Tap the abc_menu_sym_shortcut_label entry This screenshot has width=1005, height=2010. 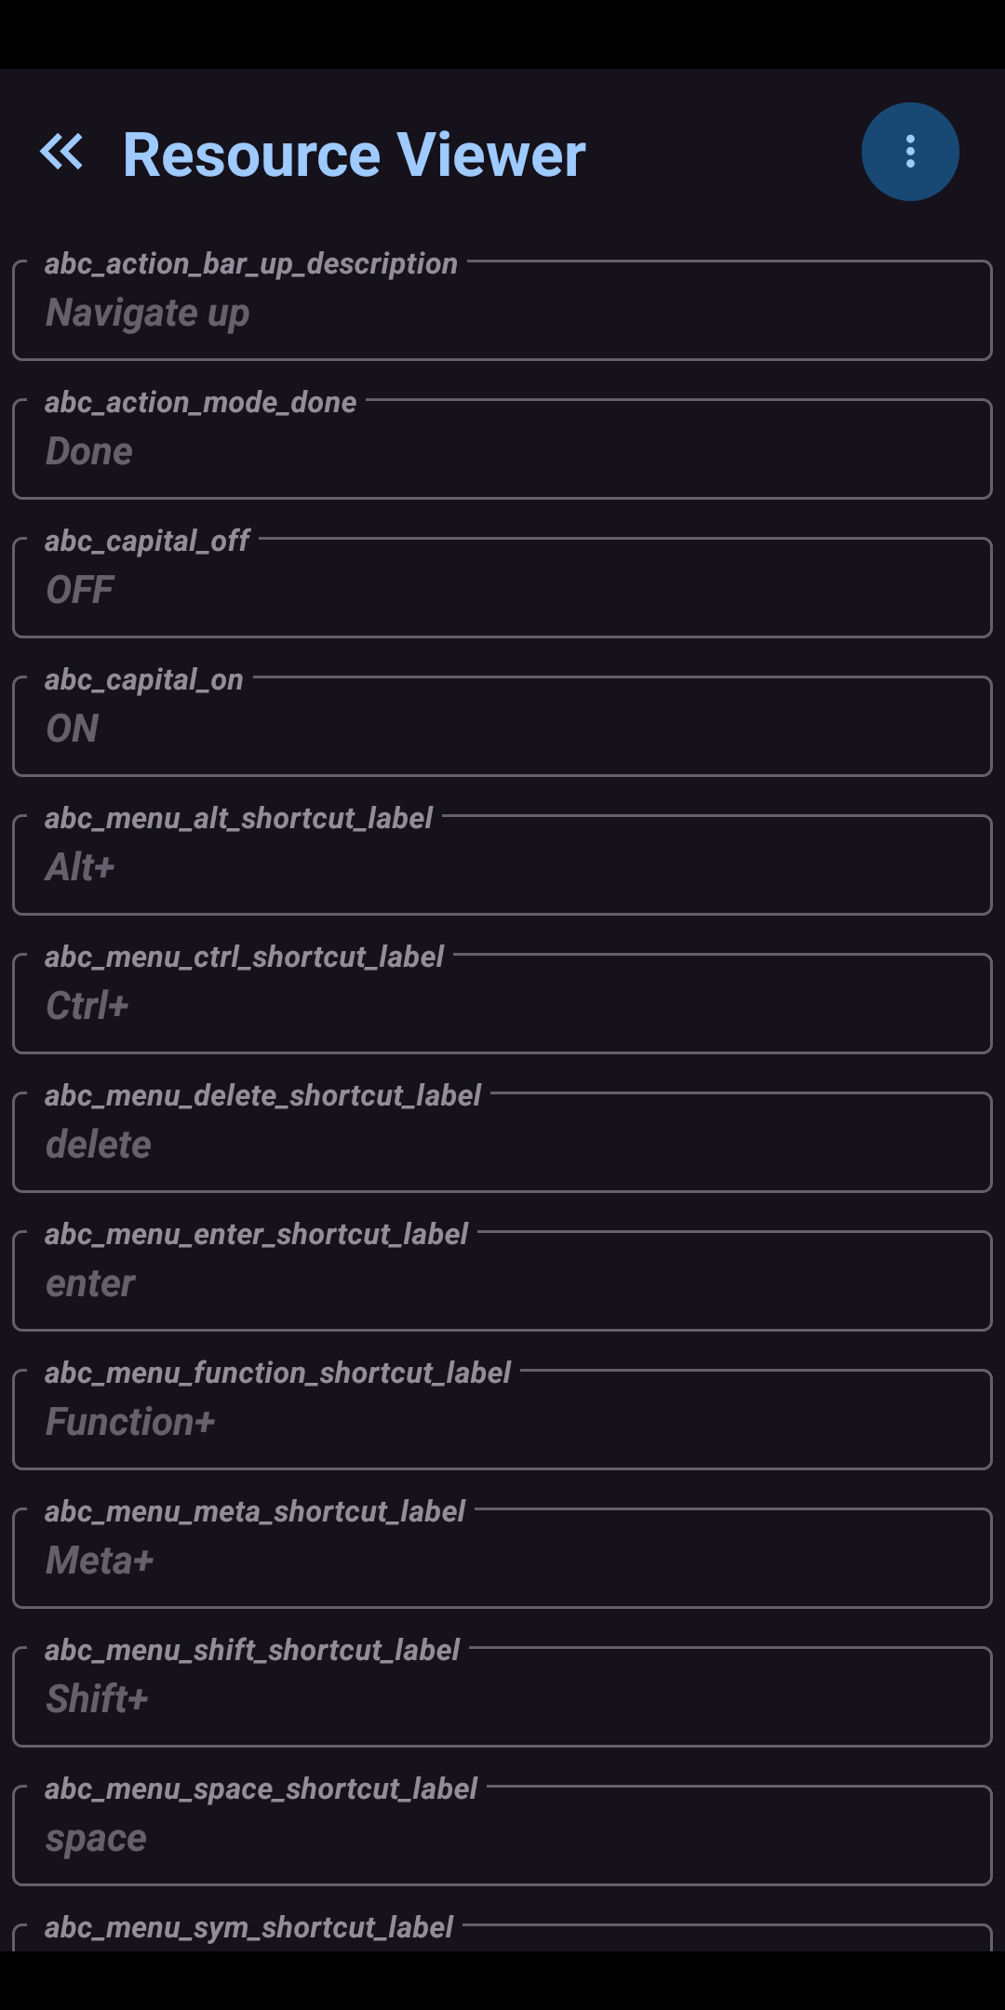click(x=502, y=1934)
